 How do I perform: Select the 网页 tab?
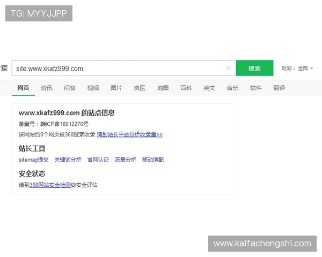click(x=23, y=88)
